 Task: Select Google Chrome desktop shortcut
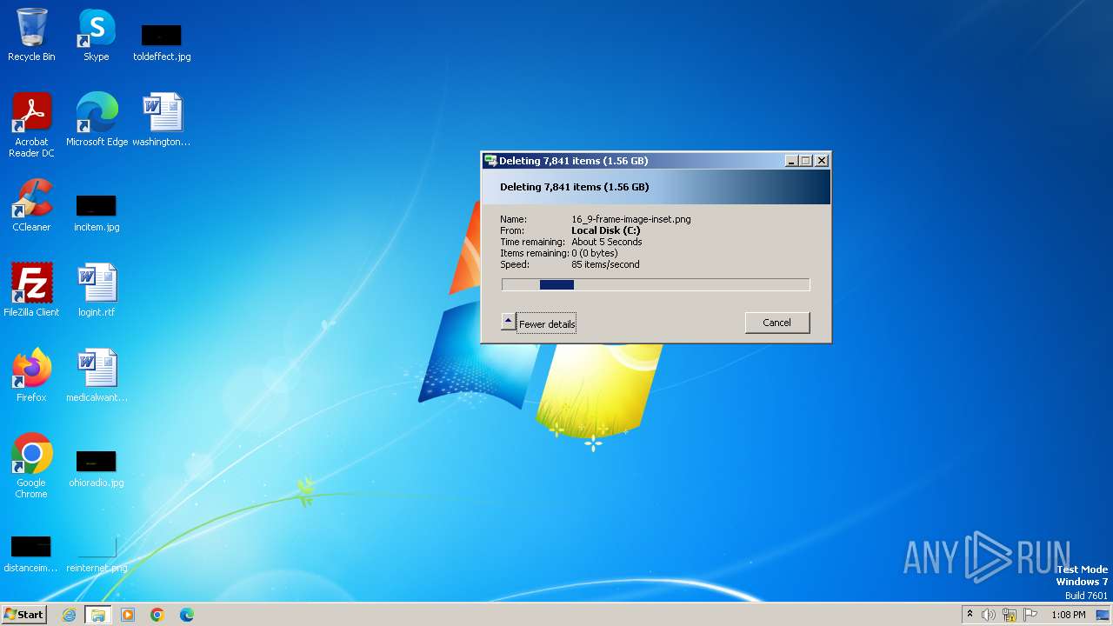pos(31,465)
